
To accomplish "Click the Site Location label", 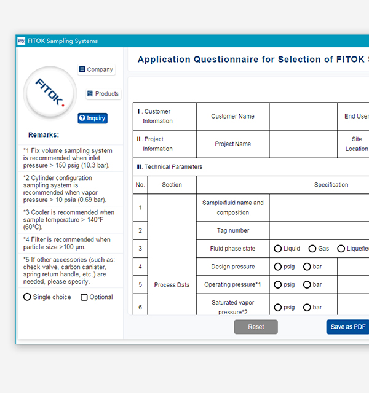I will click(x=357, y=144).
